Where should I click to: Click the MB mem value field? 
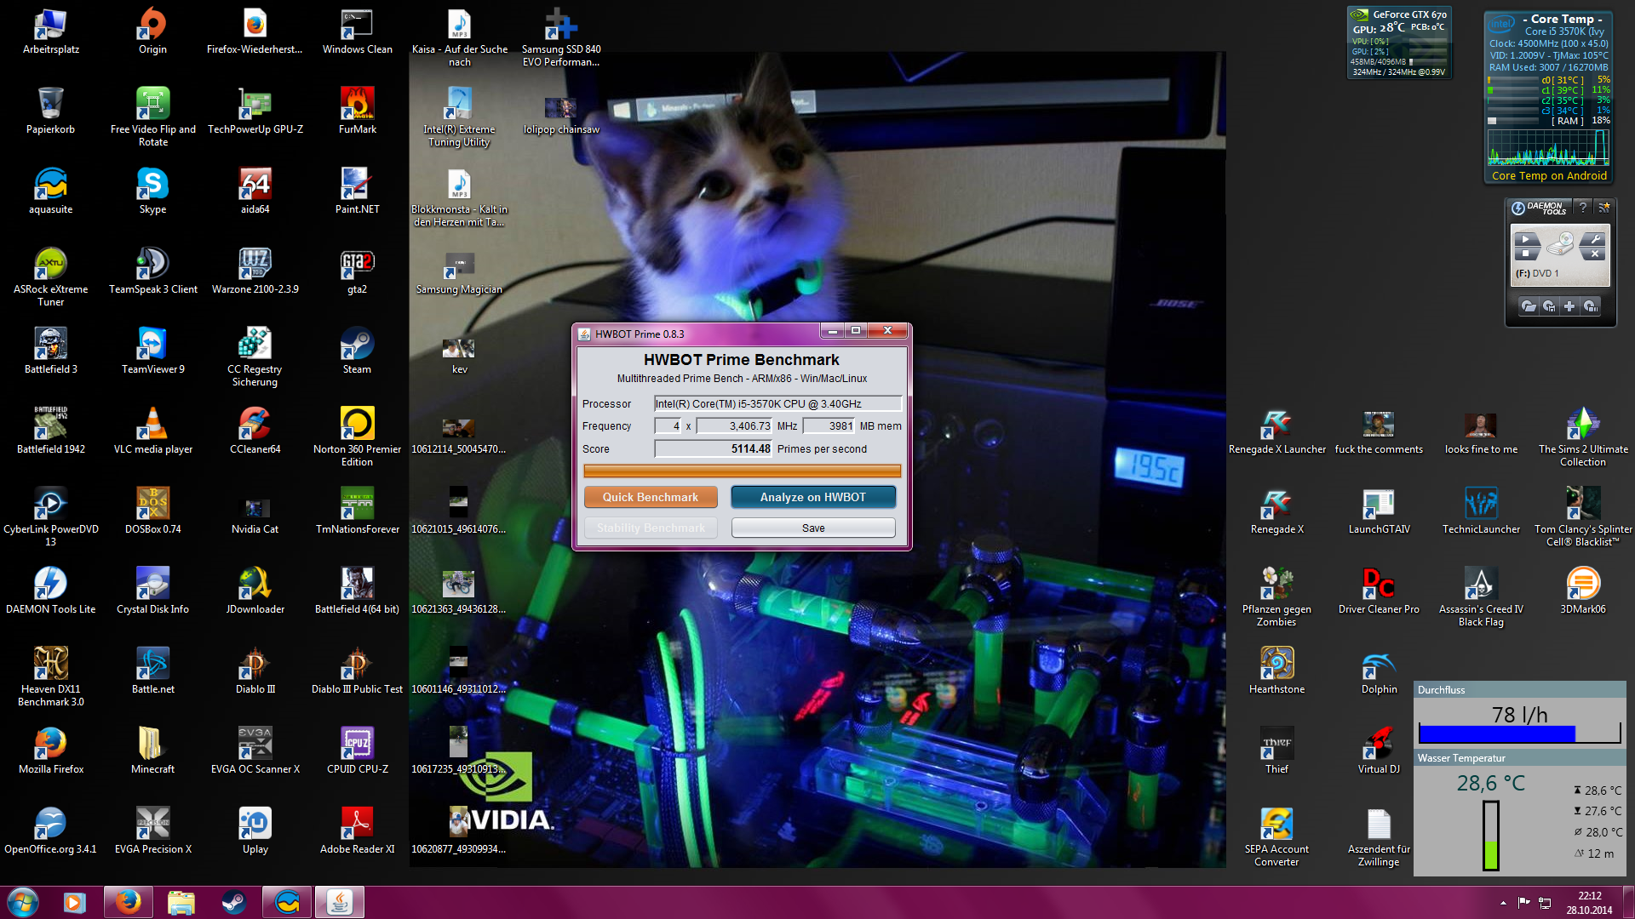click(829, 425)
